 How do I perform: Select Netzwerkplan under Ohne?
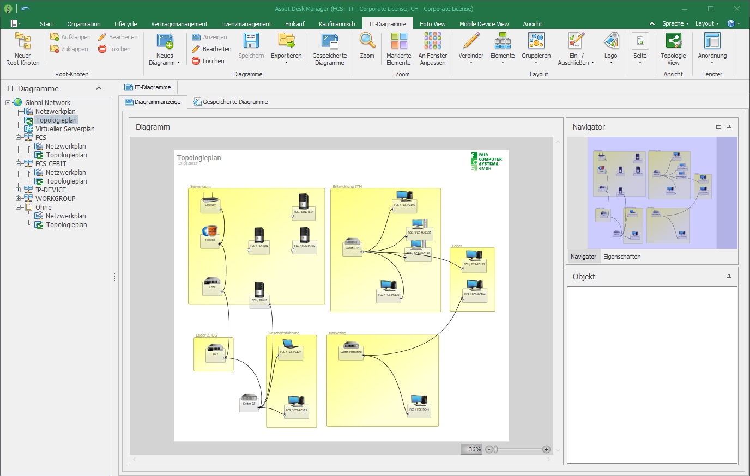66,216
